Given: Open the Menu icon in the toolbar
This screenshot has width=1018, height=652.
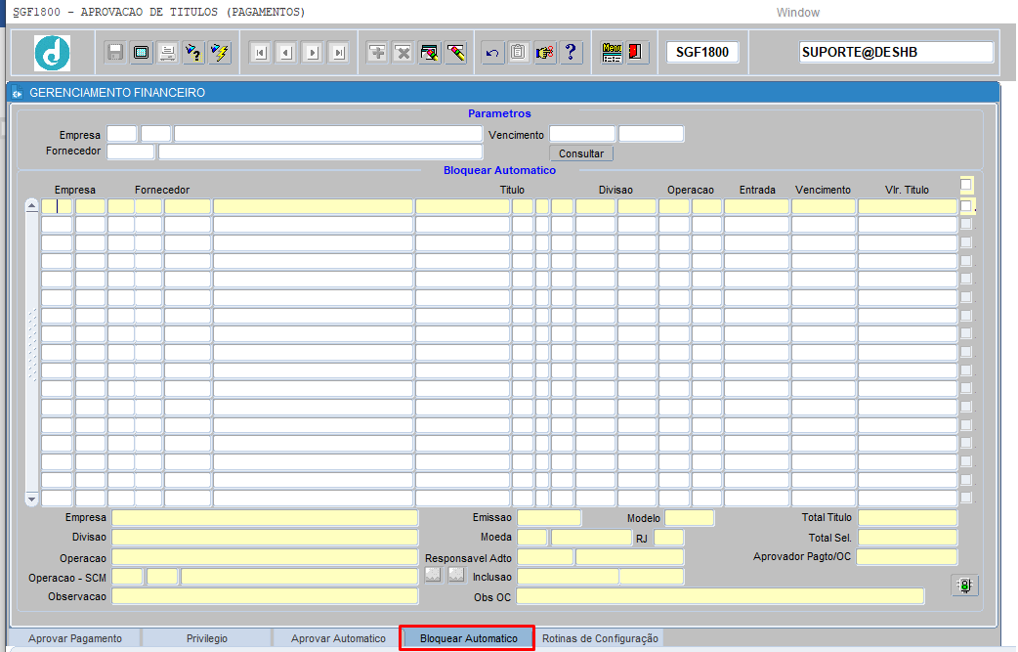Looking at the screenshot, I should point(612,53).
